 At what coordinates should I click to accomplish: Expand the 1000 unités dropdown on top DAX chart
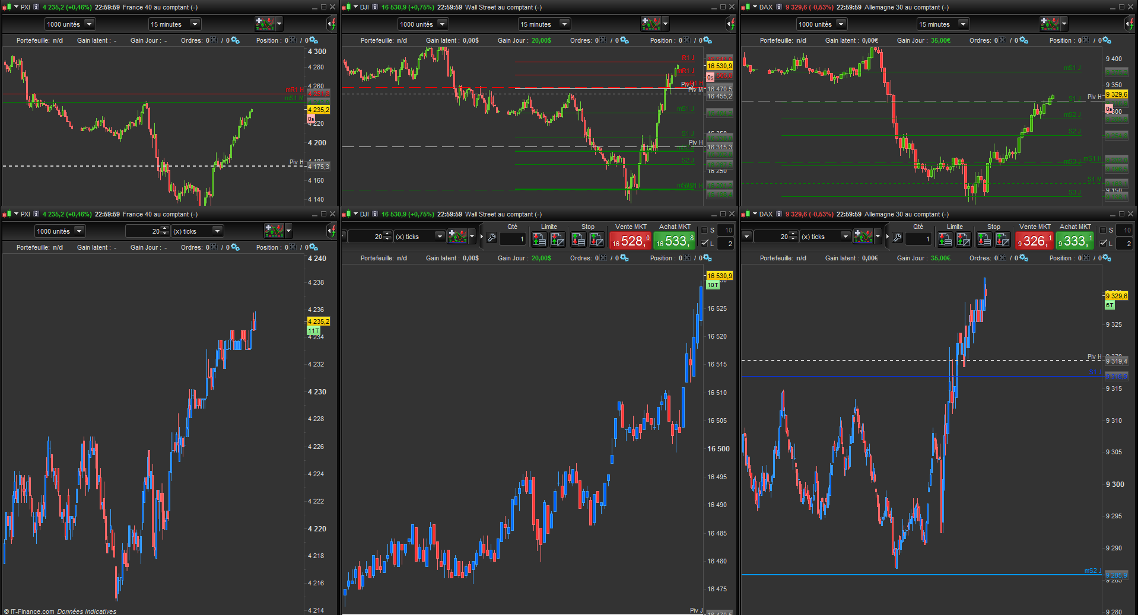click(x=822, y=24)
